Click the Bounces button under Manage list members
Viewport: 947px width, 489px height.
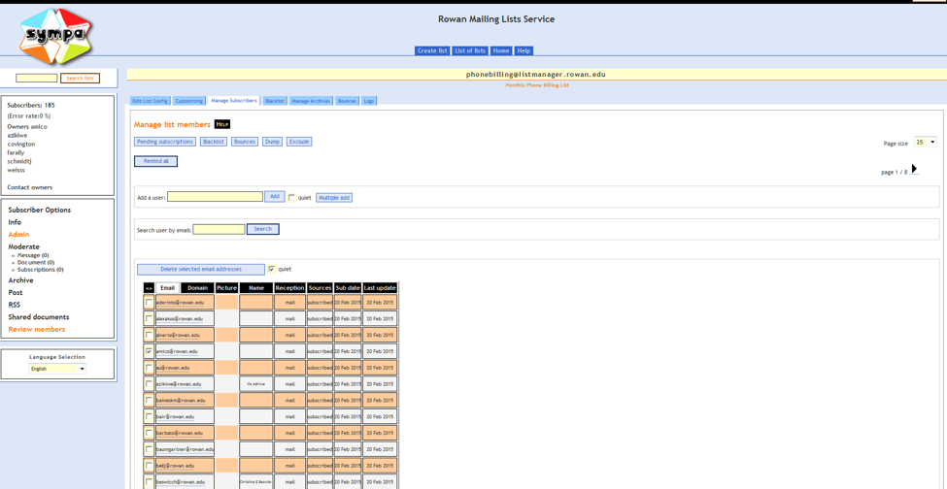click(245, 142)
